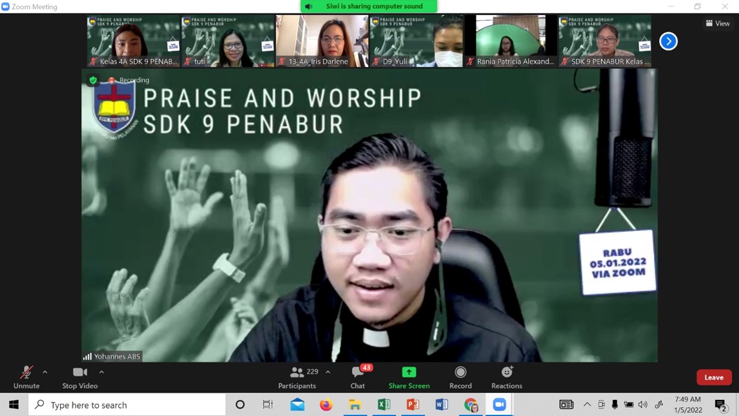Open News and interests tray icon
Screen dimensions: 739x416
click(x=566, y=405)
